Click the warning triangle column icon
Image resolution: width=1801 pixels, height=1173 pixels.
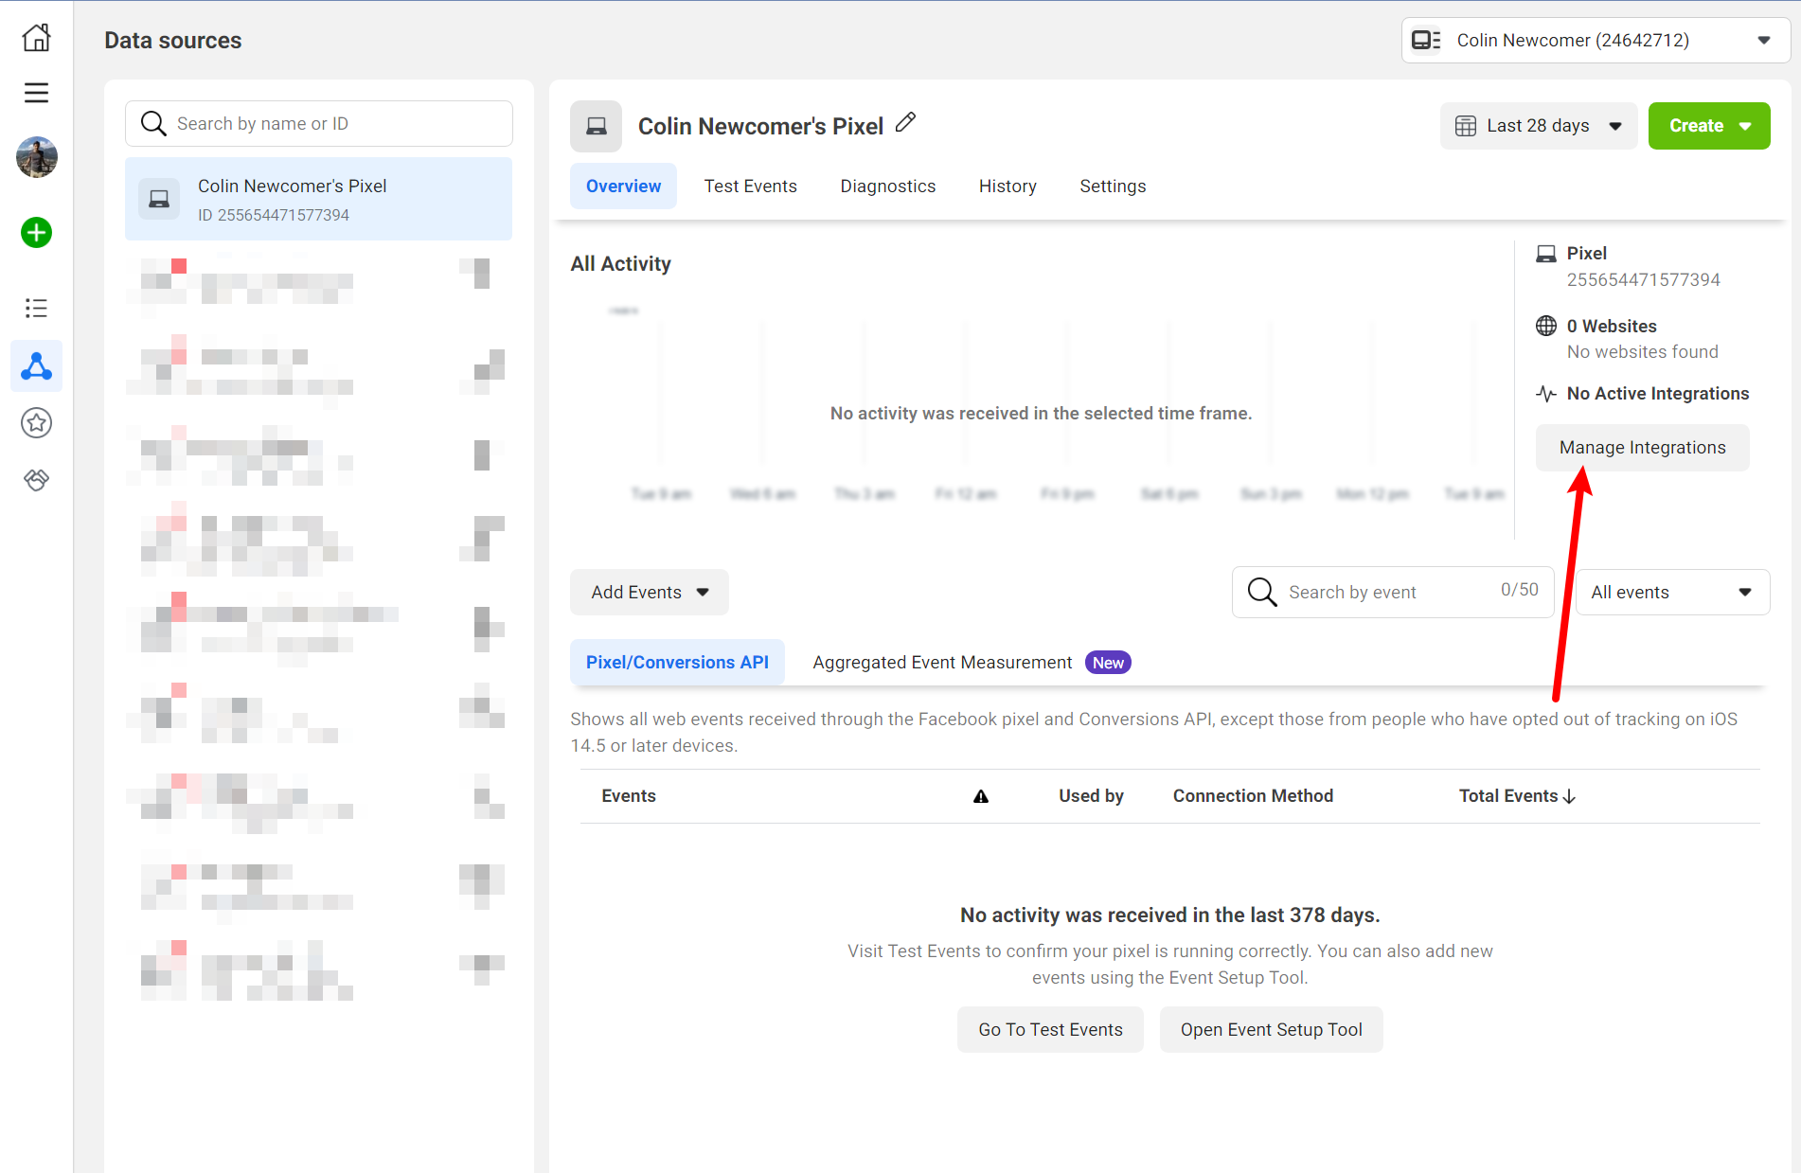pyautogui.click(x=981, y=796)
